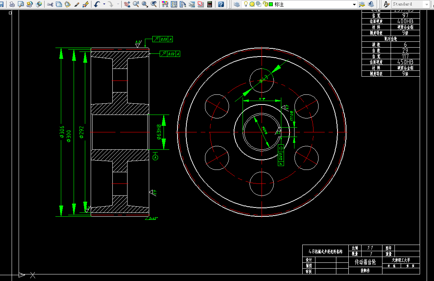Undo the last action
This screenshot has height=281, width=434.
pos(97,4)
